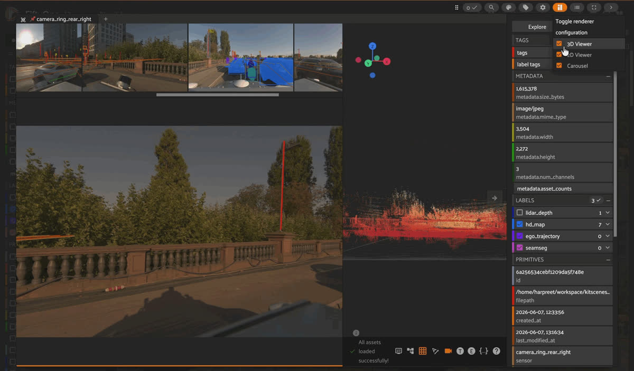This screenshot has height=371, width=634.
Task: Disable the hd_map label checkbox
Action: pos(520,224)
